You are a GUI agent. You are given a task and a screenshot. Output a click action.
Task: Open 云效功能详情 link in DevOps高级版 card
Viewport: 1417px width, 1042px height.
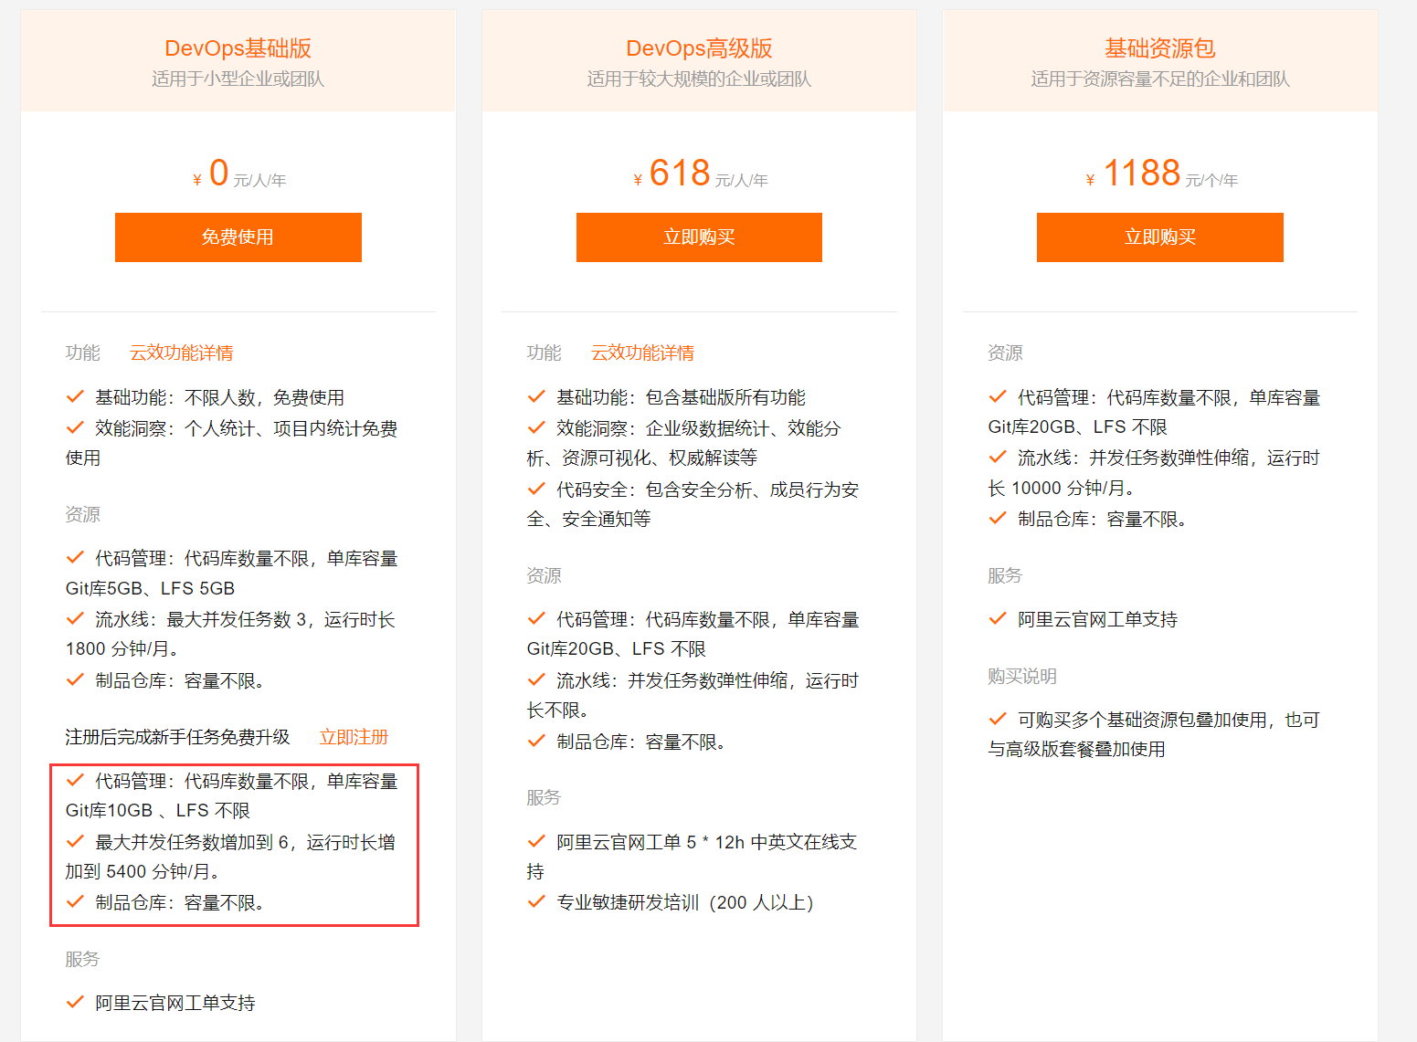642,353
